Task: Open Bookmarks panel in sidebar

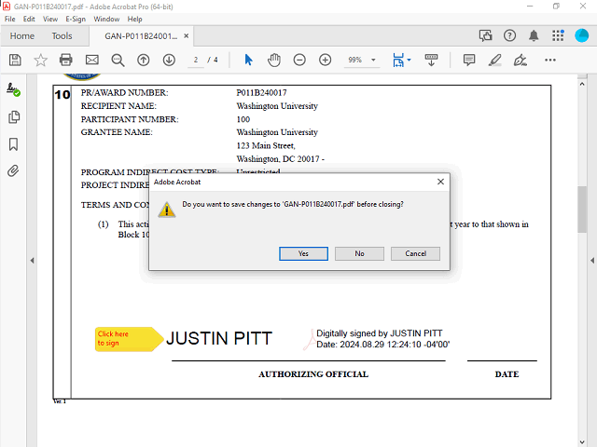Action: pos(13,144)
